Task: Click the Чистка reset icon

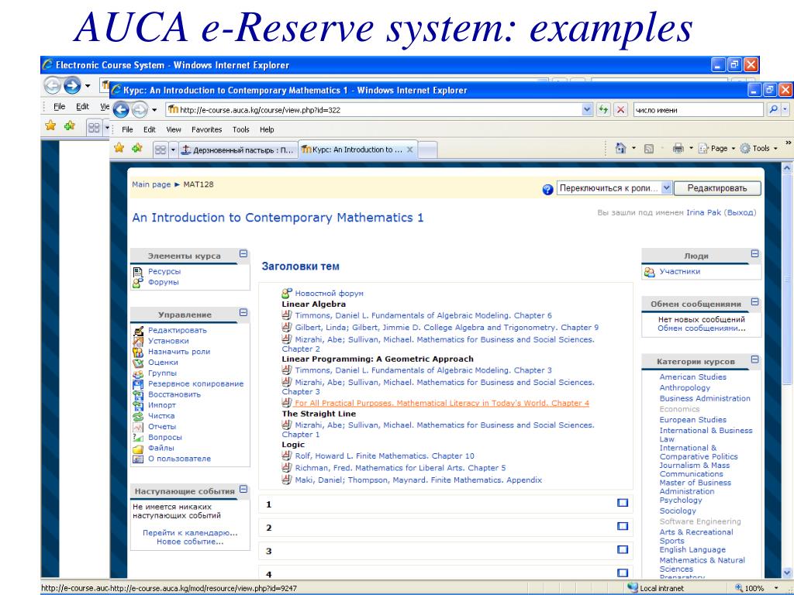Action: [x=138, y=416]
